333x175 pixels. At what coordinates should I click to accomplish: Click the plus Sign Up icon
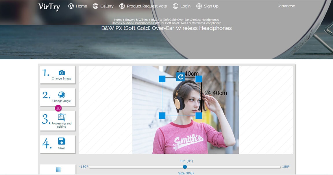click(199, 6)
